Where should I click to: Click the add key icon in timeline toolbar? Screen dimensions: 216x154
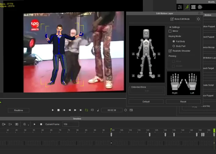pyautogui.click(x=4, y=124)
